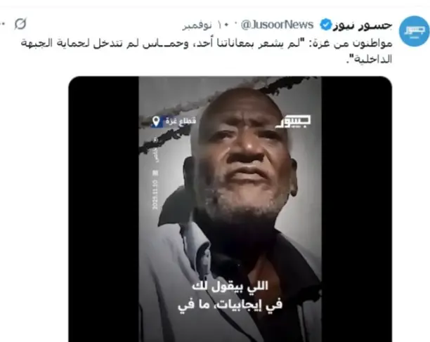The image size is (430, 342).
Task: Click the man's face in the video frame
Action: (242, 156)
